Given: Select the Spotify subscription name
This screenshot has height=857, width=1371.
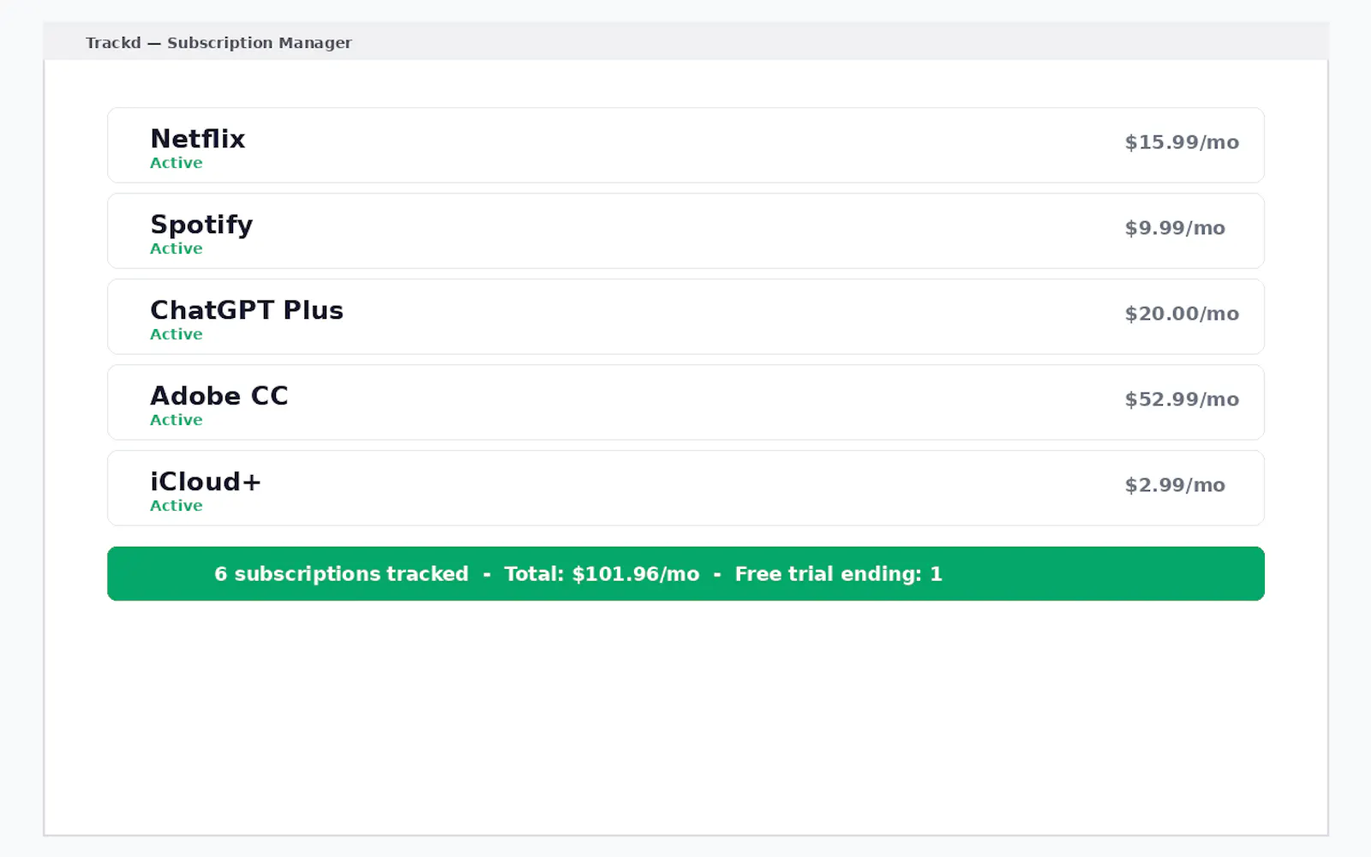Looking at the screenshot, I should pos(201,225).
